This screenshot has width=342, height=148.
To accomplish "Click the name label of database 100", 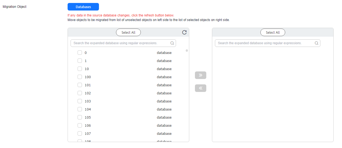I will coord(88,77).
